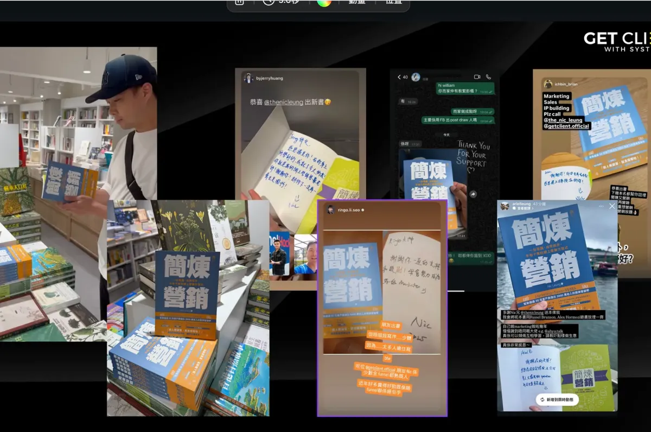This screenshot has width=651, height=432.
Task: Click the GET CLIENT logo
Action: [x=617, y=42]
